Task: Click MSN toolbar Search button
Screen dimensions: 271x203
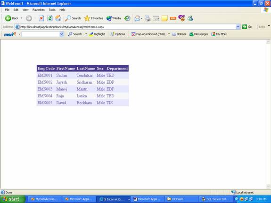Action: pyautogui.click(x=75, y=34)
